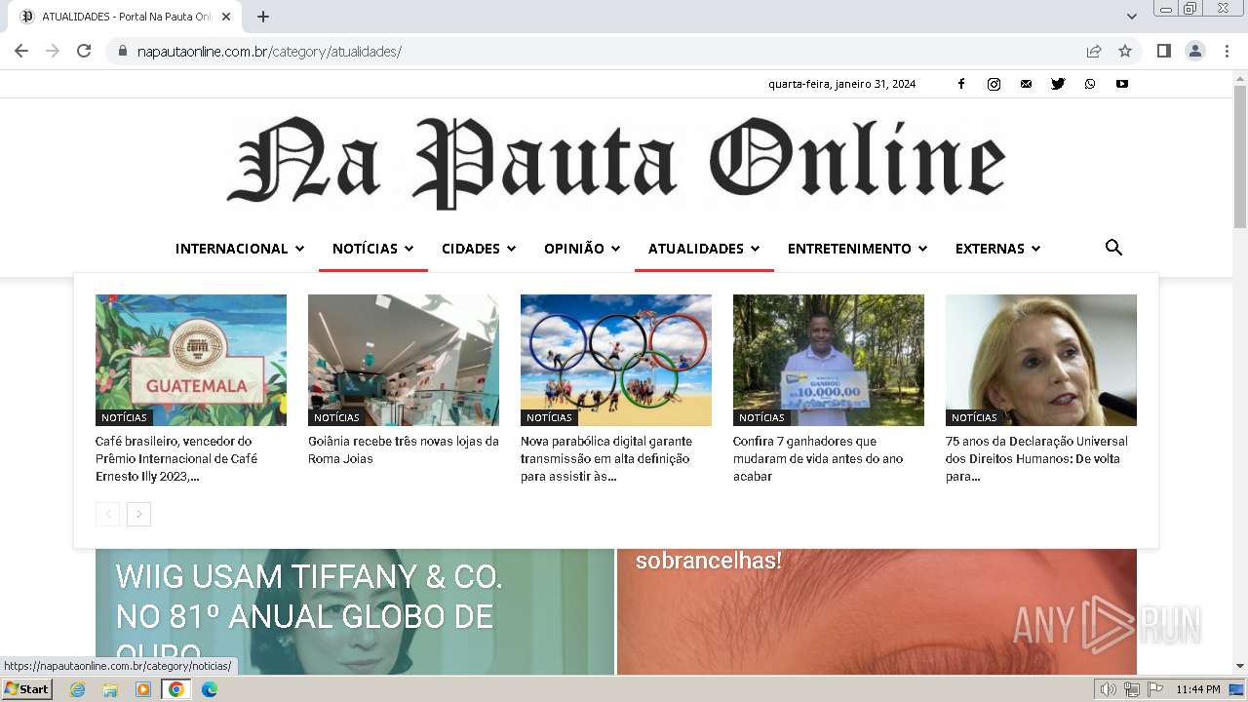The image size is (1248, 702).
Task: Click NOTÍCIAS tag on Roma Joias image
Action: [x=336, y=417]
